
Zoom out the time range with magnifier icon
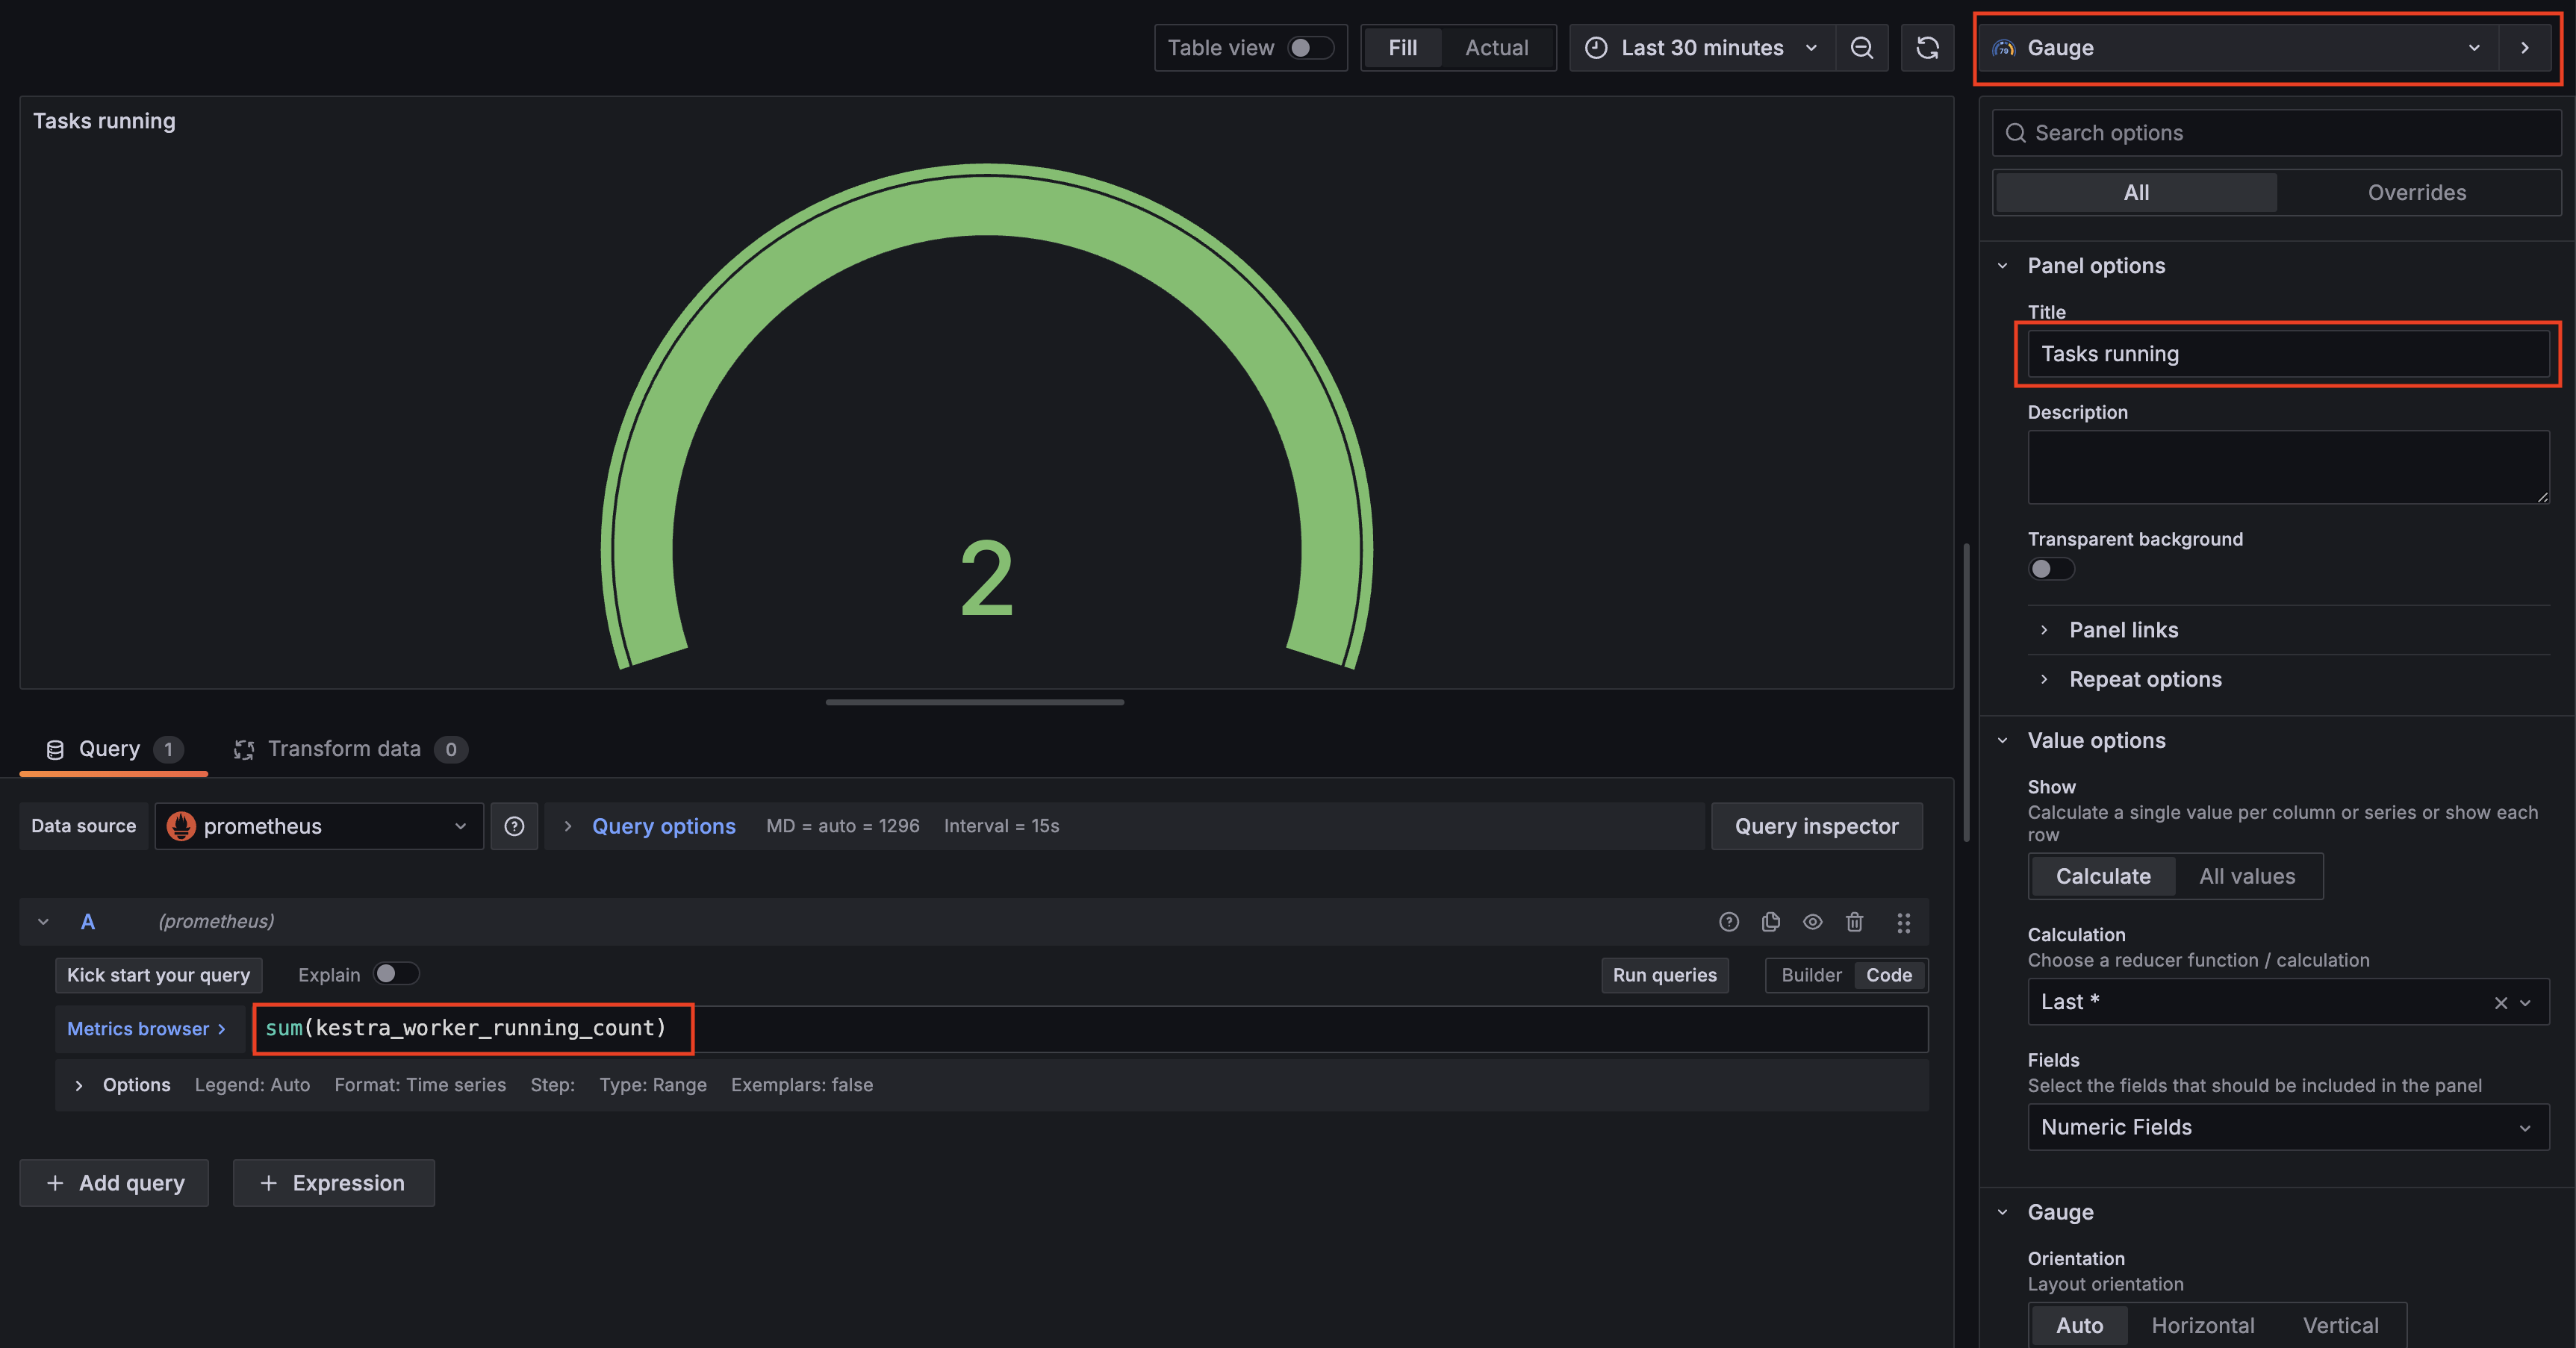point(1861,47)
